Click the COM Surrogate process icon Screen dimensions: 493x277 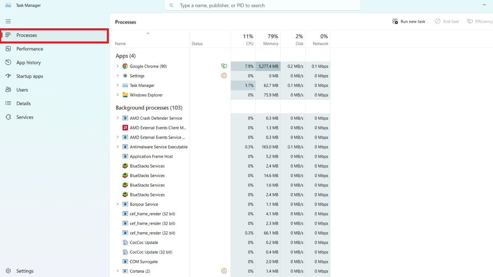125,261
